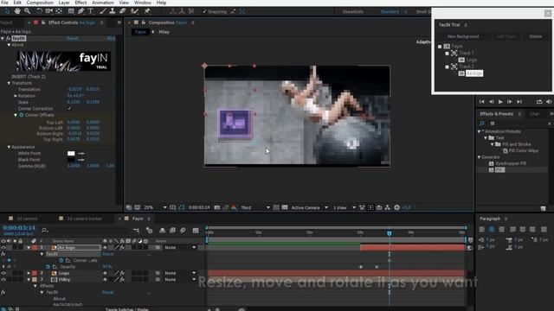Align paragraph text right
The width and height of the screenshot is (554, 311).
(501, 229)
